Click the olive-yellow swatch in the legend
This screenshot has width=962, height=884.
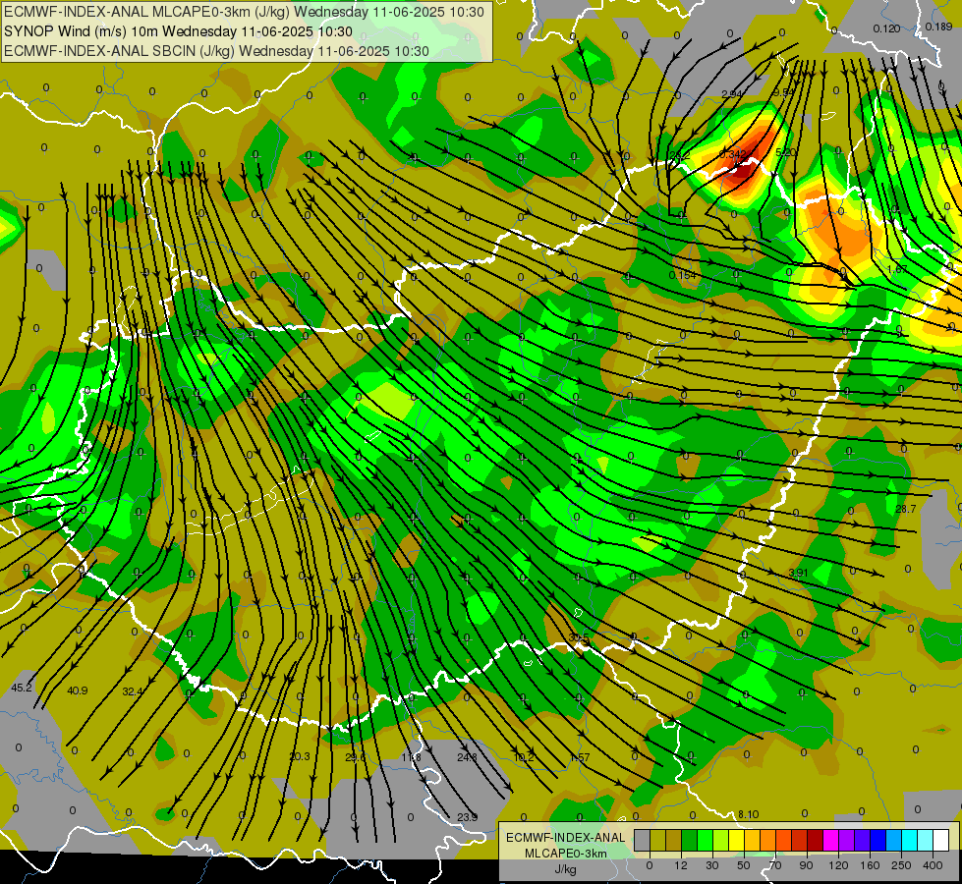(x=657, y=840)
